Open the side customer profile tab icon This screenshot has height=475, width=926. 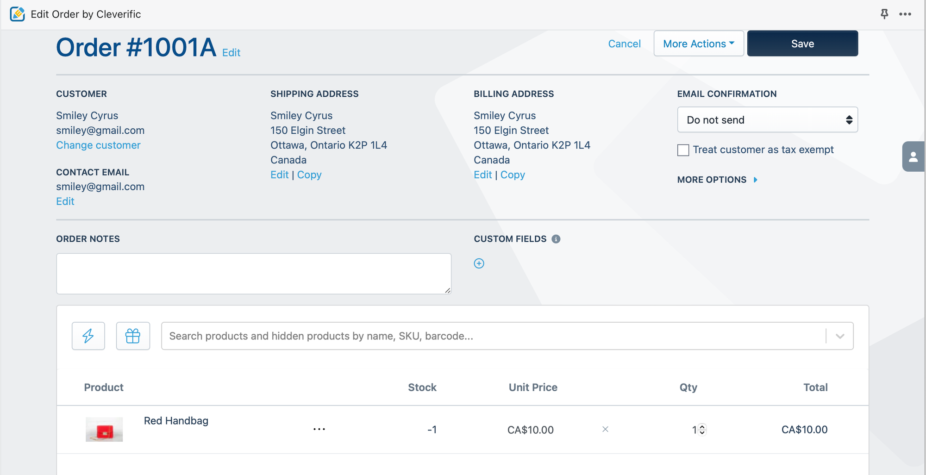pyautogui.click(x=913, y=157)
